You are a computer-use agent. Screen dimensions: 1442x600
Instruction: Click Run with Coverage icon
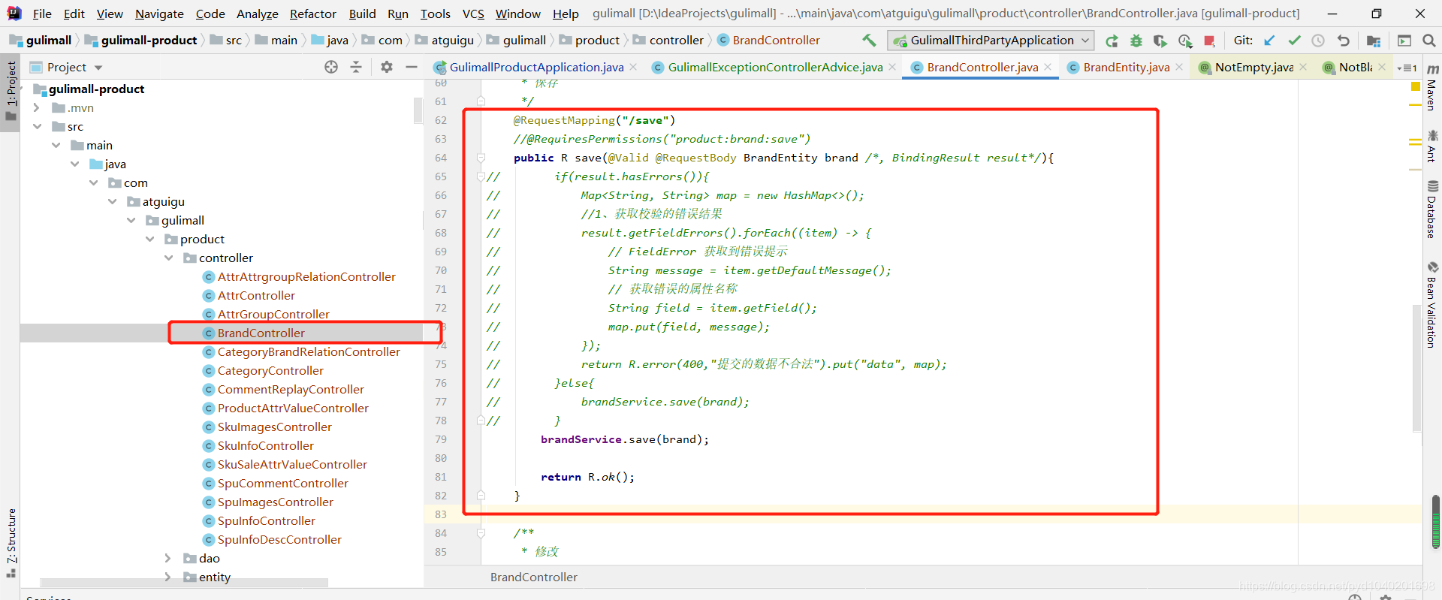point(1160,41)
